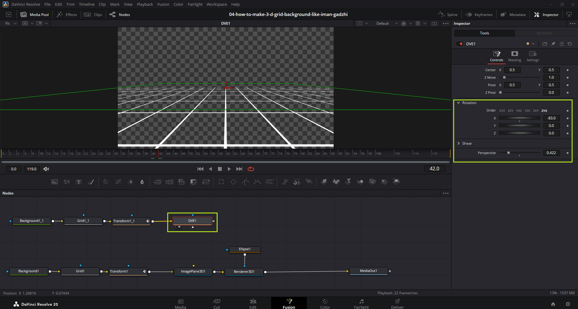Click the loop playback icon
The height and width of the screenshot is (309, 578).
pyautogui.click(x=251, y=169)
